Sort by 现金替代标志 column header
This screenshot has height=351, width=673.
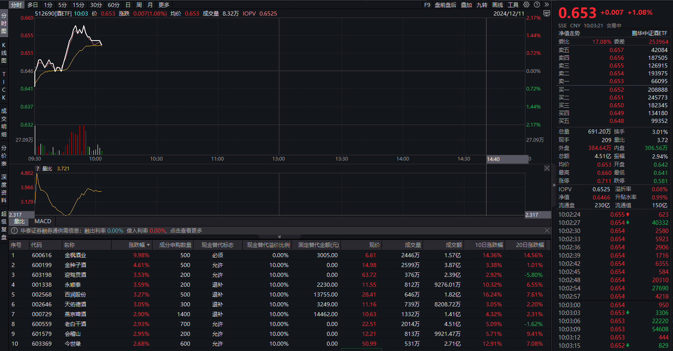click(217, 245)
